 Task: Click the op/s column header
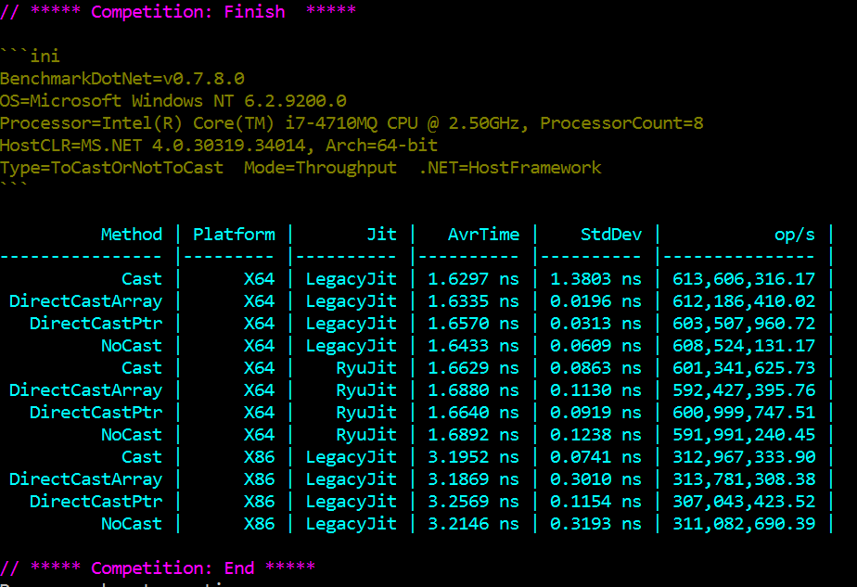795,235
